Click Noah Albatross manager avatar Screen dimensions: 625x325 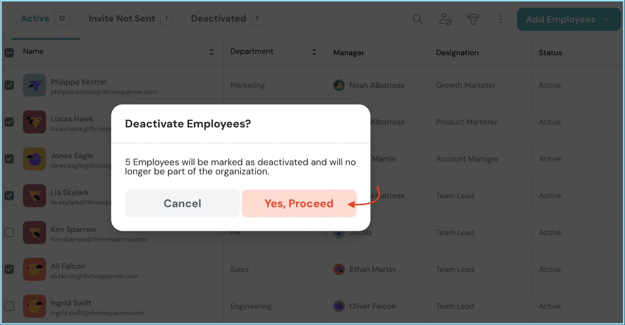coord(339,85)
